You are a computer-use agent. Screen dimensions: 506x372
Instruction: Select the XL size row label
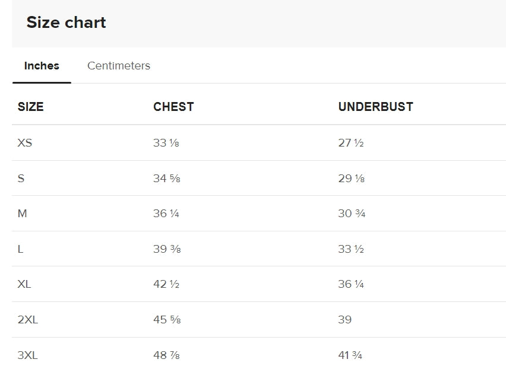(x=24, y=284)
